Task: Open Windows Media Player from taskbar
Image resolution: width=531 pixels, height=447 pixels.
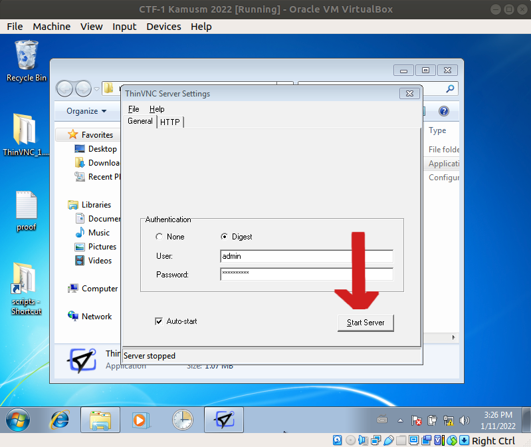Action: [x=141, y=420]
